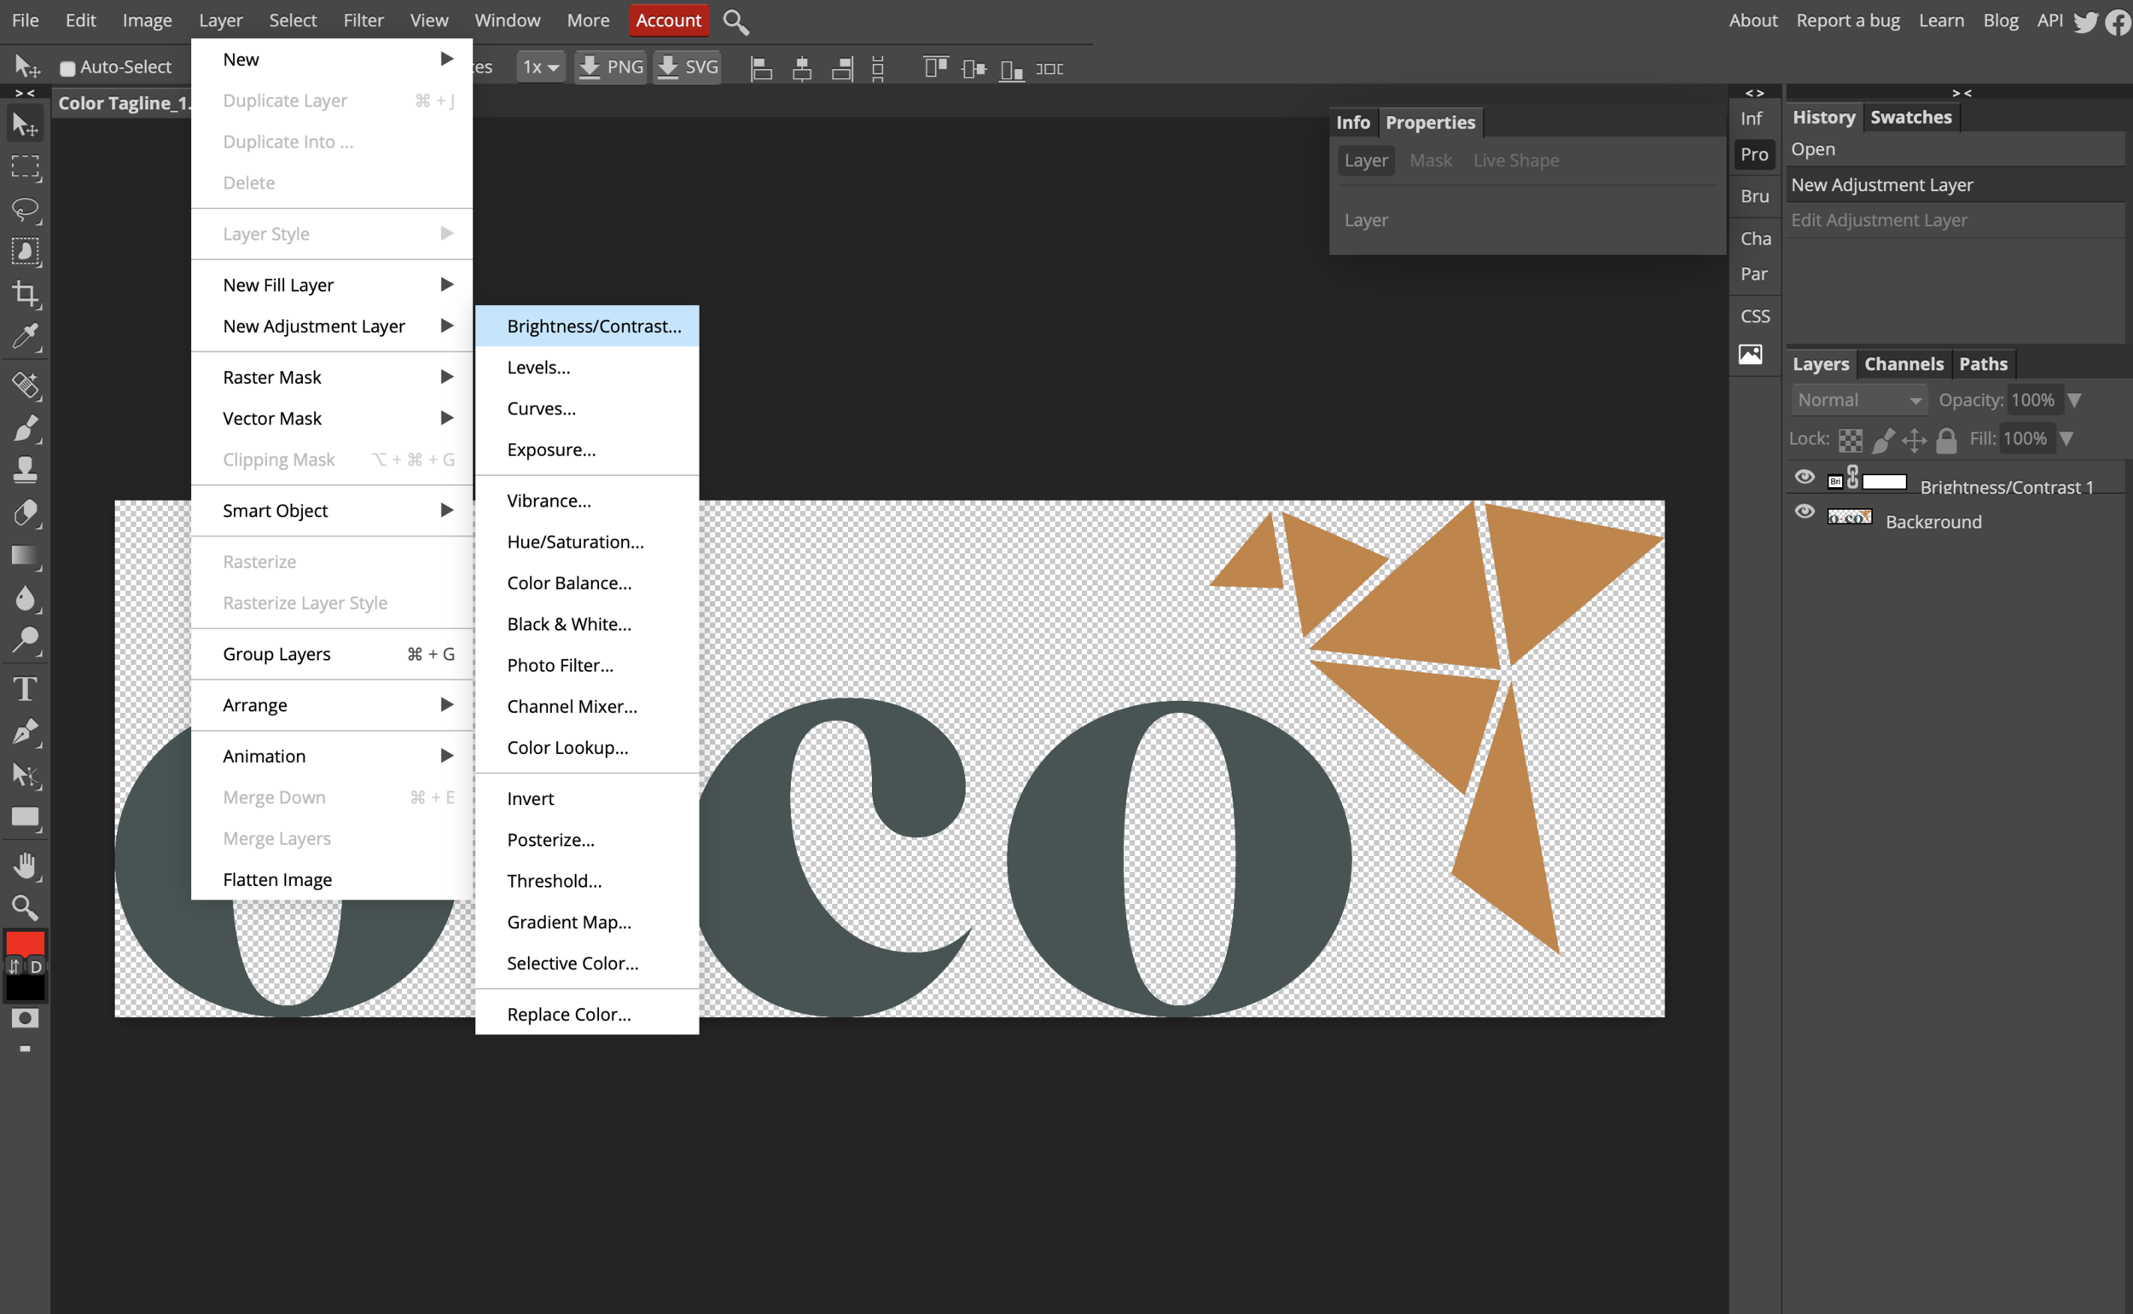2133x1314 pixels.
Task: Switch to the Channels tab
Action: (x=1903, y=363)
